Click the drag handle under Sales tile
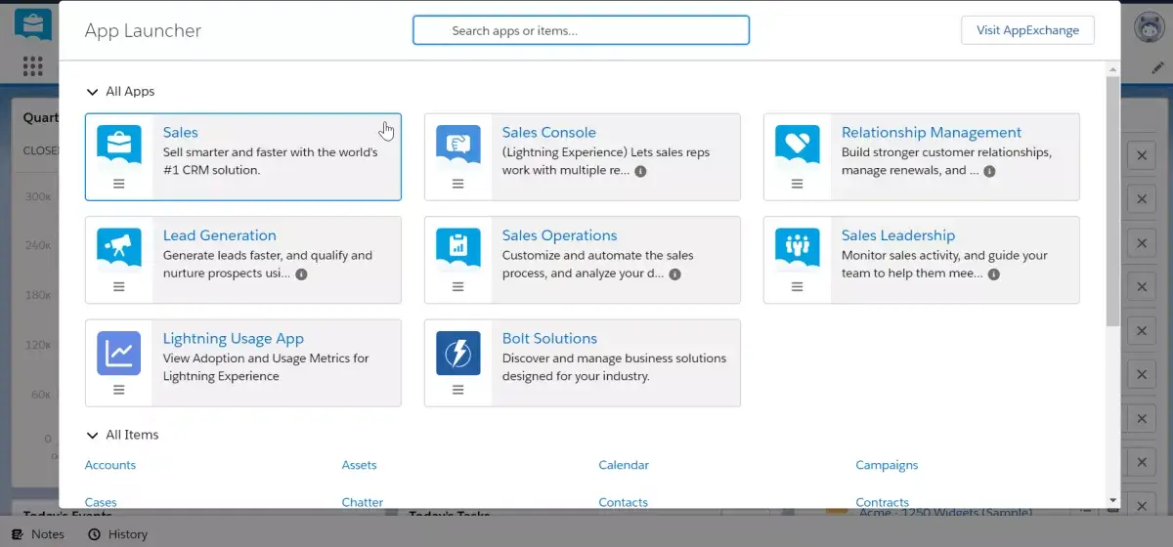This screenshot has width=1173, height=547. (x=119, y=184)
